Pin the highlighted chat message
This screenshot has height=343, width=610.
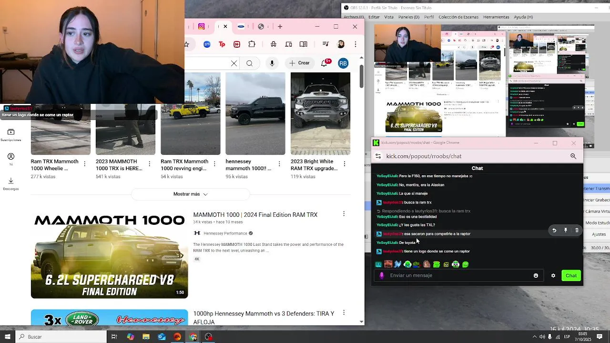click(566, 231)
